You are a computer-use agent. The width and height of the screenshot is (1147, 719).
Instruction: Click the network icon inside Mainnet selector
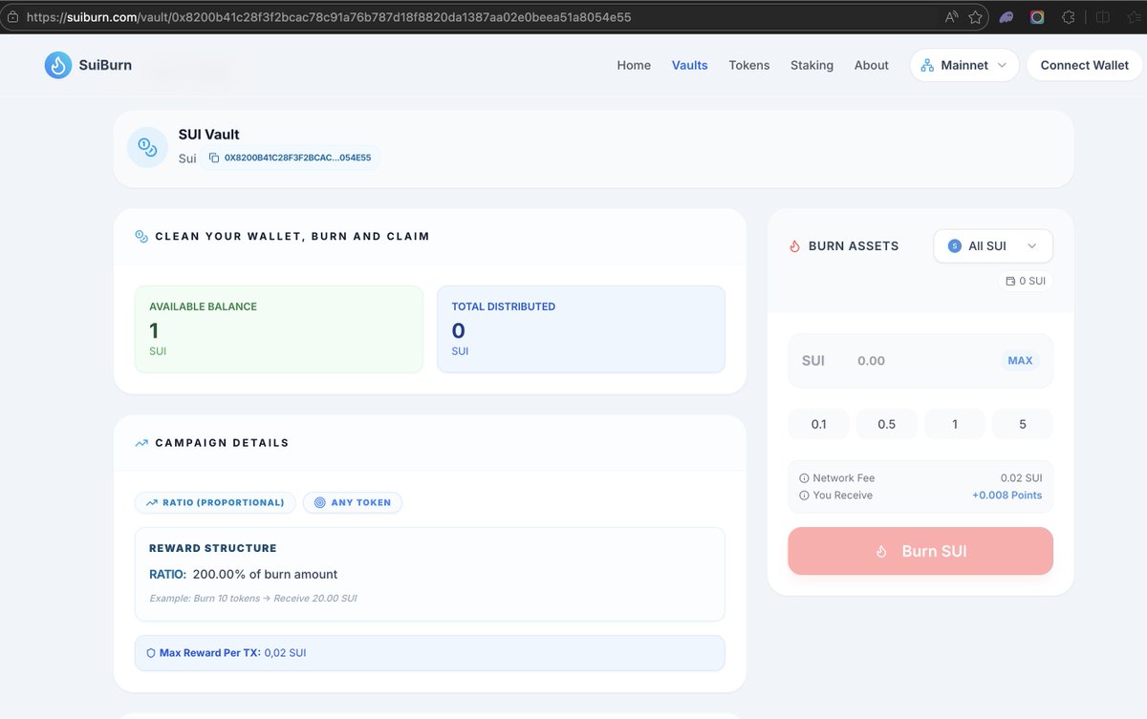[927, 65]
